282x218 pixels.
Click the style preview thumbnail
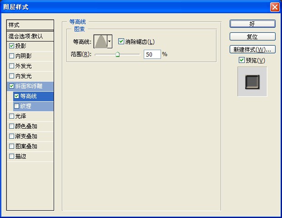(252, 82)
